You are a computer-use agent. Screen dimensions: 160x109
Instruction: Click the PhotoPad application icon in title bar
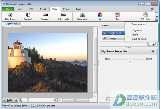pos(4,4)
